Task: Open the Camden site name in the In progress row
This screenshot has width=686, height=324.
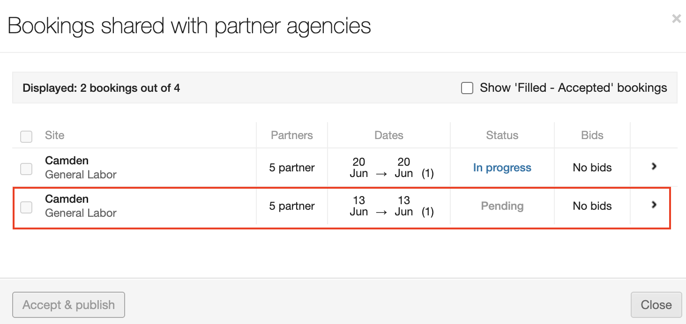Action: pyautogui.click(x=67, y=161)
